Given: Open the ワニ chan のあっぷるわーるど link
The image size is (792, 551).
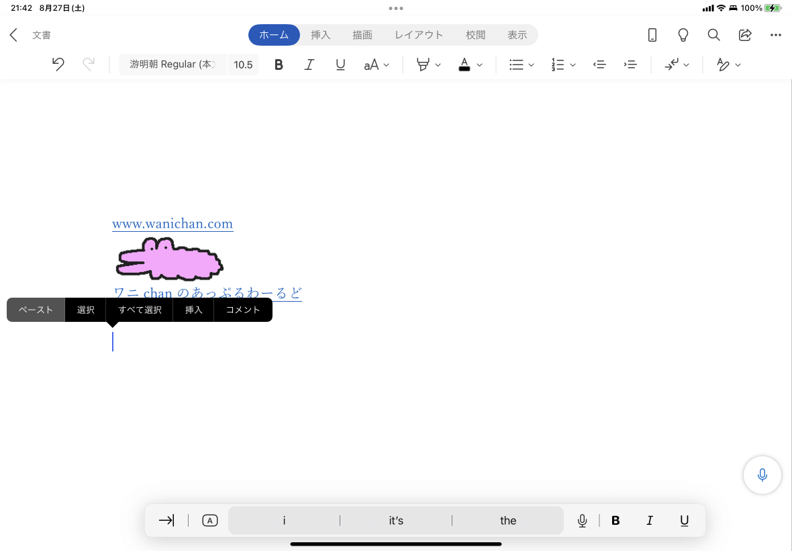Looking at the screenshot, I should [x=207, y=293].
